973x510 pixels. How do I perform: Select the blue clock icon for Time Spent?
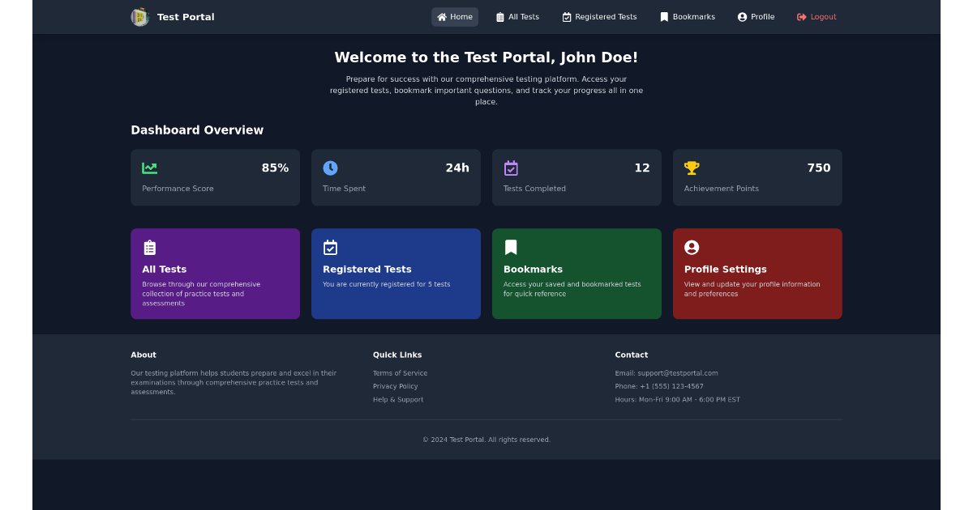[x=330, y=168]
